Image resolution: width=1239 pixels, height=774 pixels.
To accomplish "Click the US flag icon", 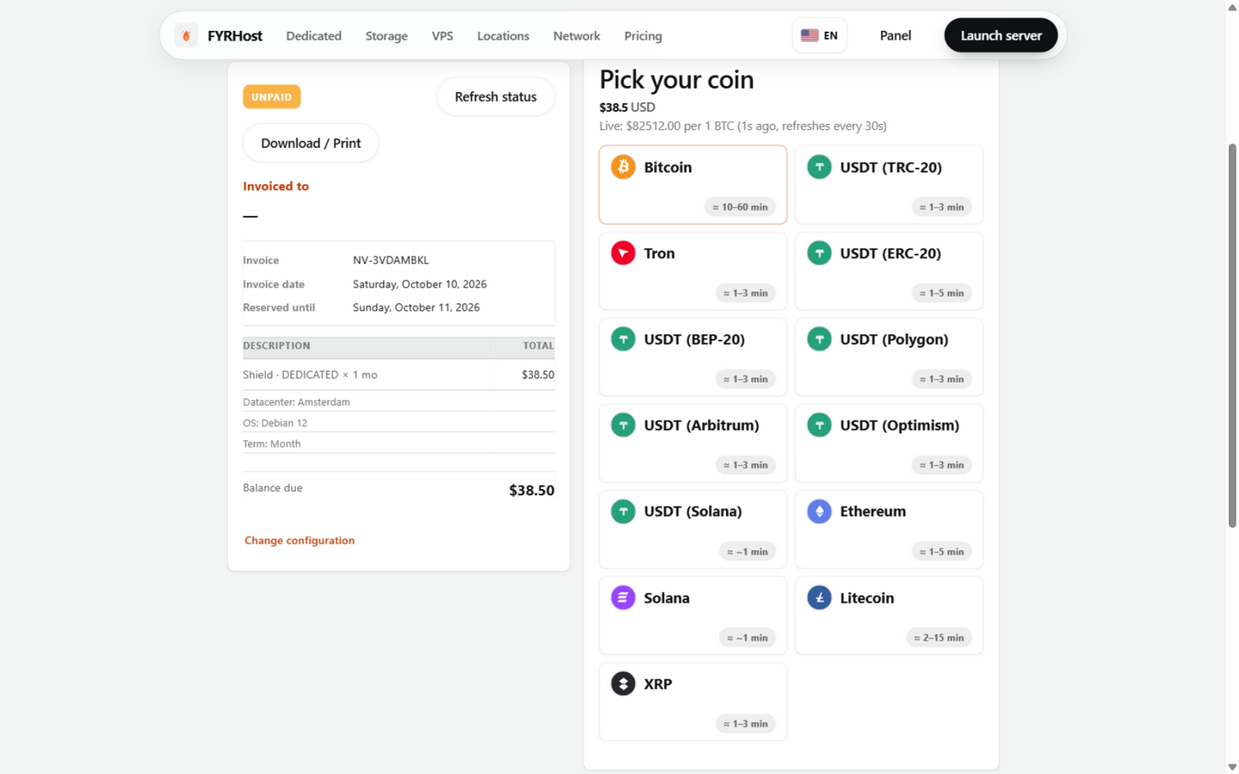I will 810,35.
